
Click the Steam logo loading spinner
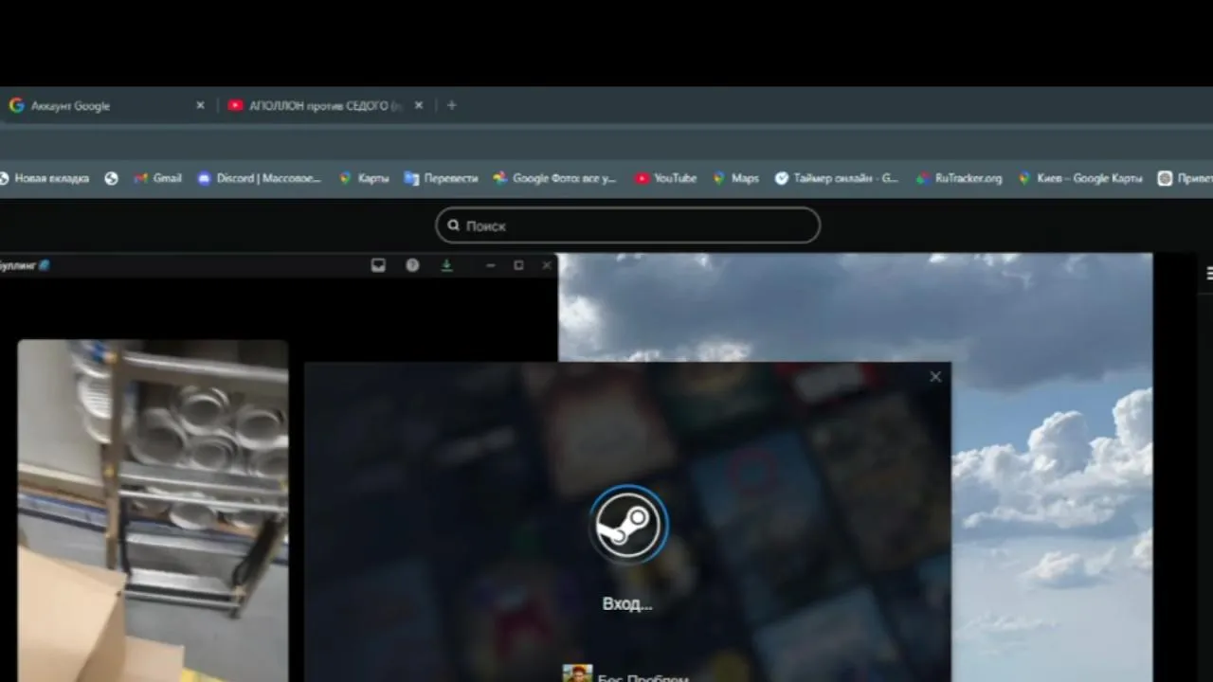click(628, 525)
